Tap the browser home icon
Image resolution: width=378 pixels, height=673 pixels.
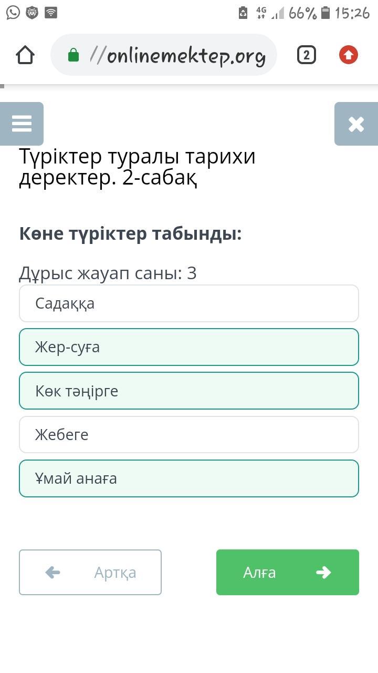pos(25,55)
